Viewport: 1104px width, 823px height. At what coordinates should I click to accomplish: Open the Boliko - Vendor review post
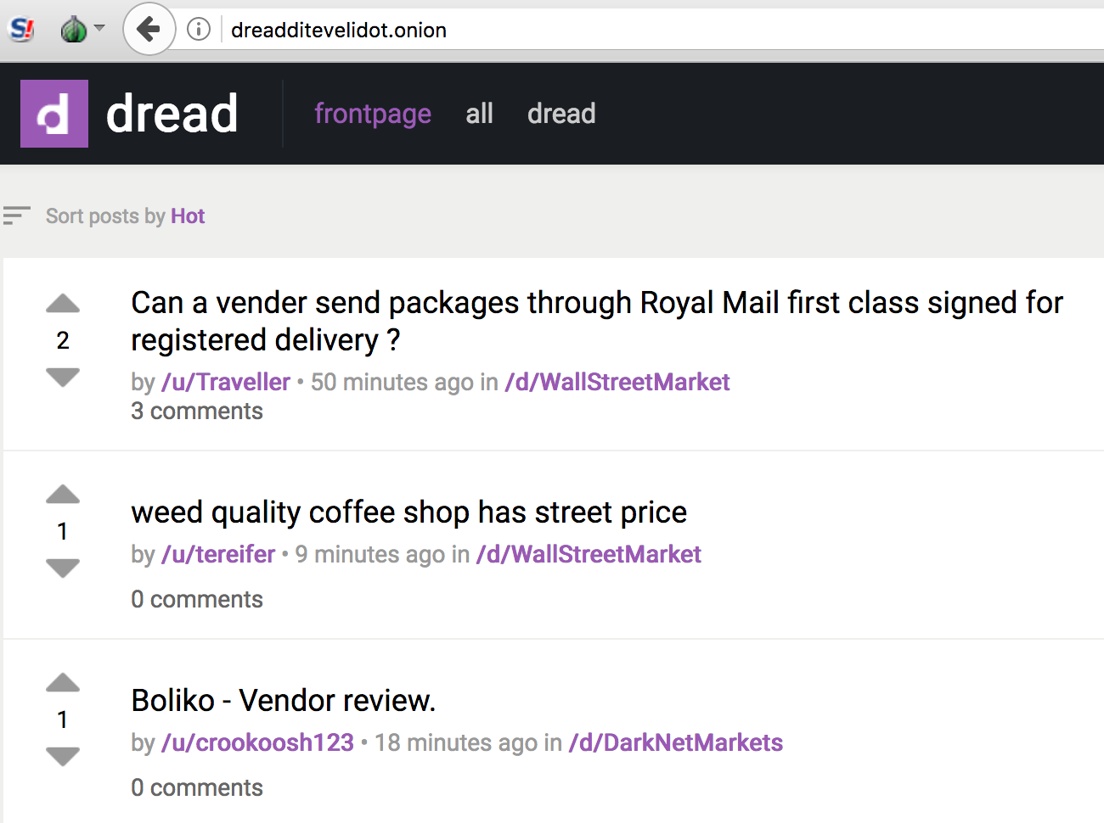tap(284, 701)
